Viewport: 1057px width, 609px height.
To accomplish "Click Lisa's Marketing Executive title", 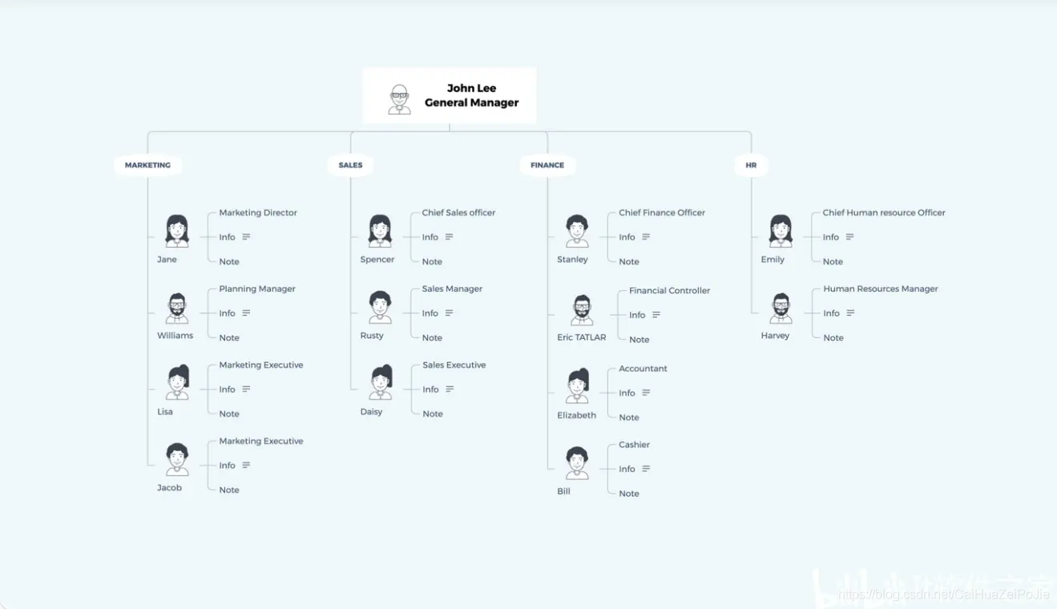I will pyautogui.click(x=261, y=365).
